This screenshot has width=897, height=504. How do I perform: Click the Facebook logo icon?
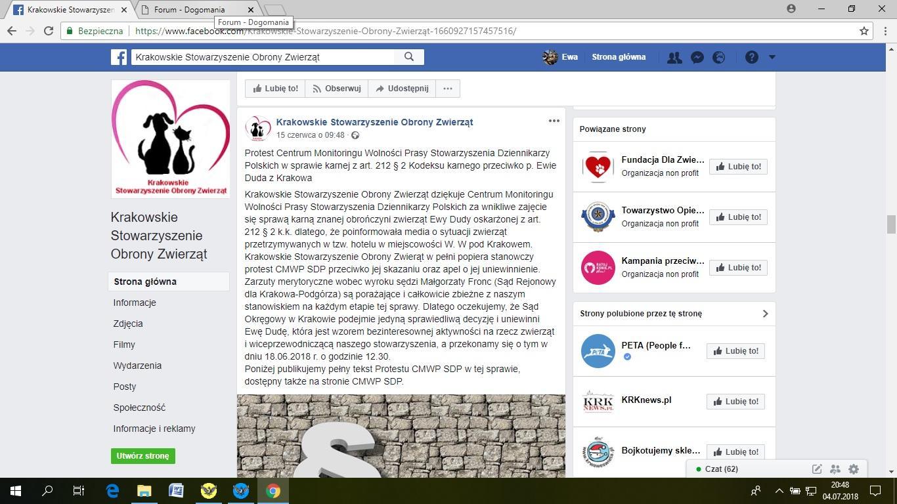click(x=119, y=57)
